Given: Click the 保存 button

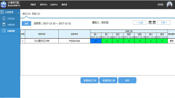Looking at the screenshot, I should tap(127, 80).
